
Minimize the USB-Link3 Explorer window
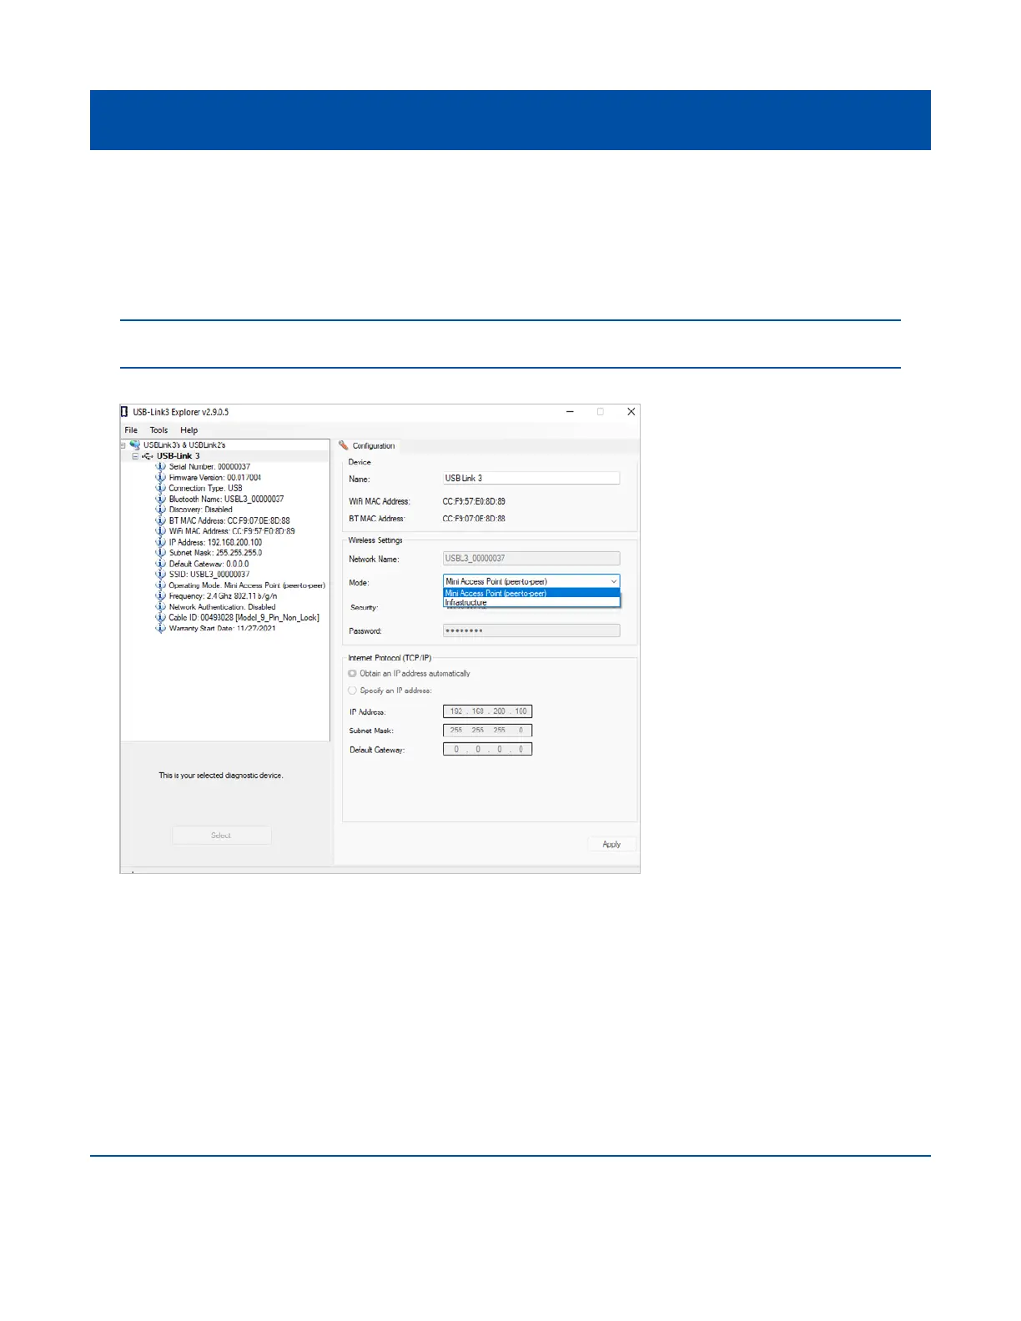(570, 412)
